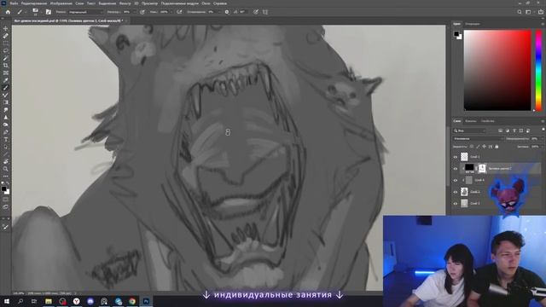Image resolution: width=546 pixels, height=307 pixels.
Task: Change screen mode from toolbox bottom
Action: point(6,207)
